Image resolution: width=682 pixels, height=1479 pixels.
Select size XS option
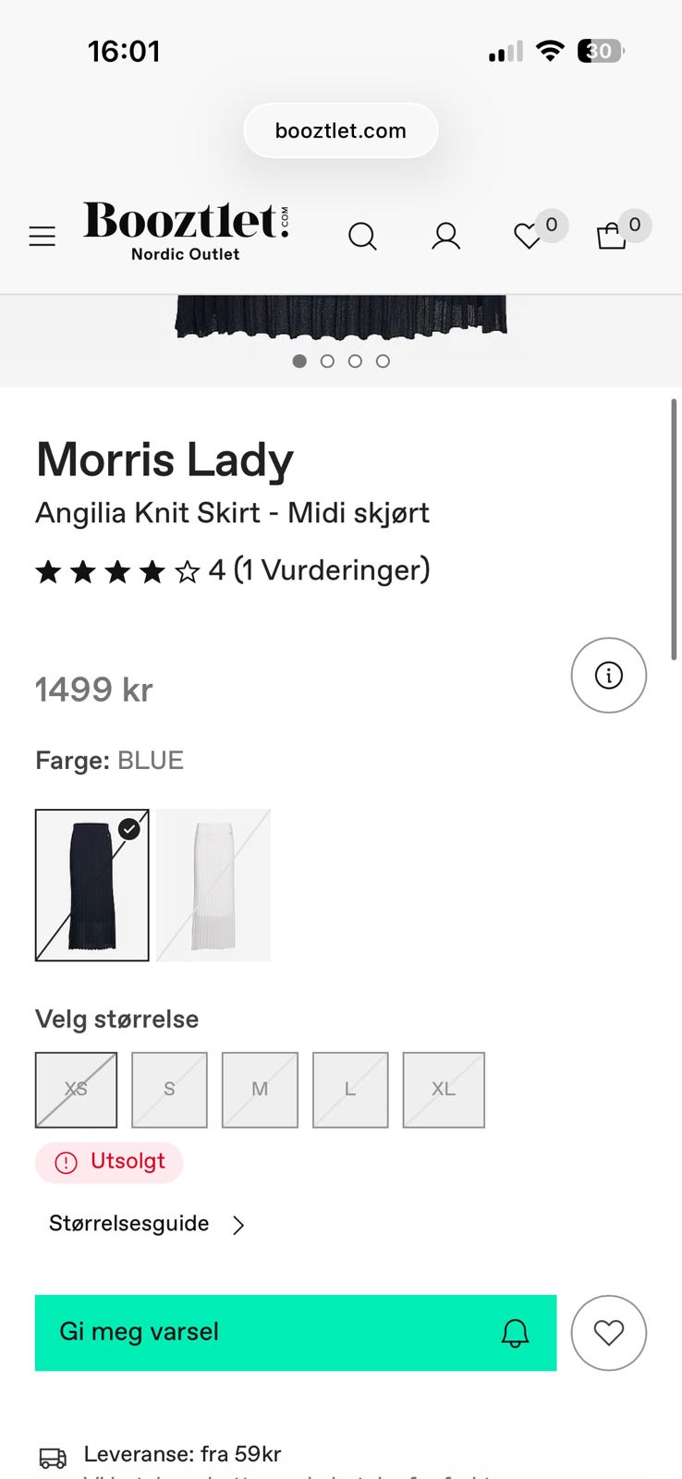pyautogui.click(x=77, y=1090)
